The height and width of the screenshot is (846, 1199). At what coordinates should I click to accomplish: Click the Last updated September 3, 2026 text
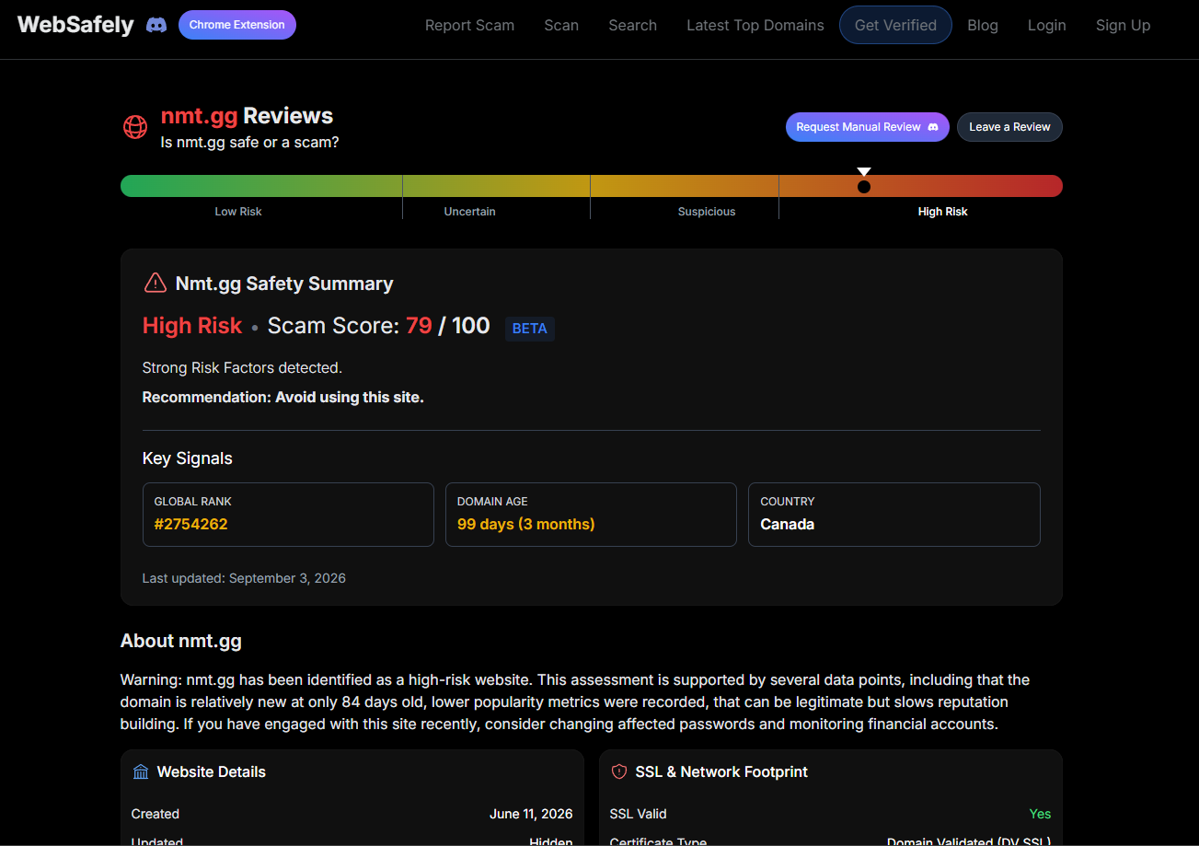pos(244,578)
